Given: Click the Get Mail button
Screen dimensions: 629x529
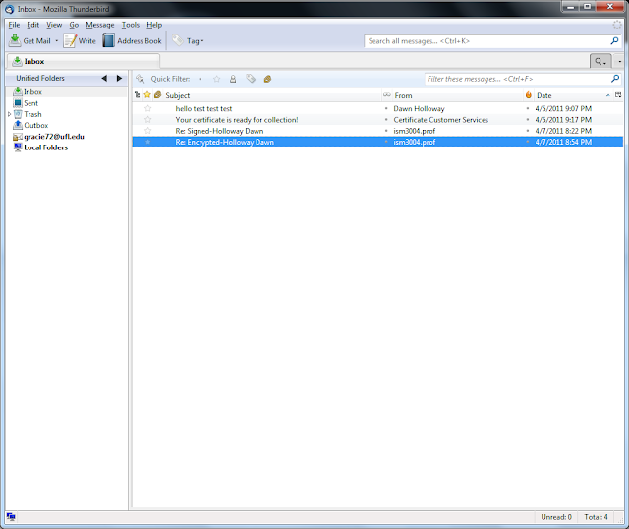Looking at the screenshot, I should [x=30, y=41].
